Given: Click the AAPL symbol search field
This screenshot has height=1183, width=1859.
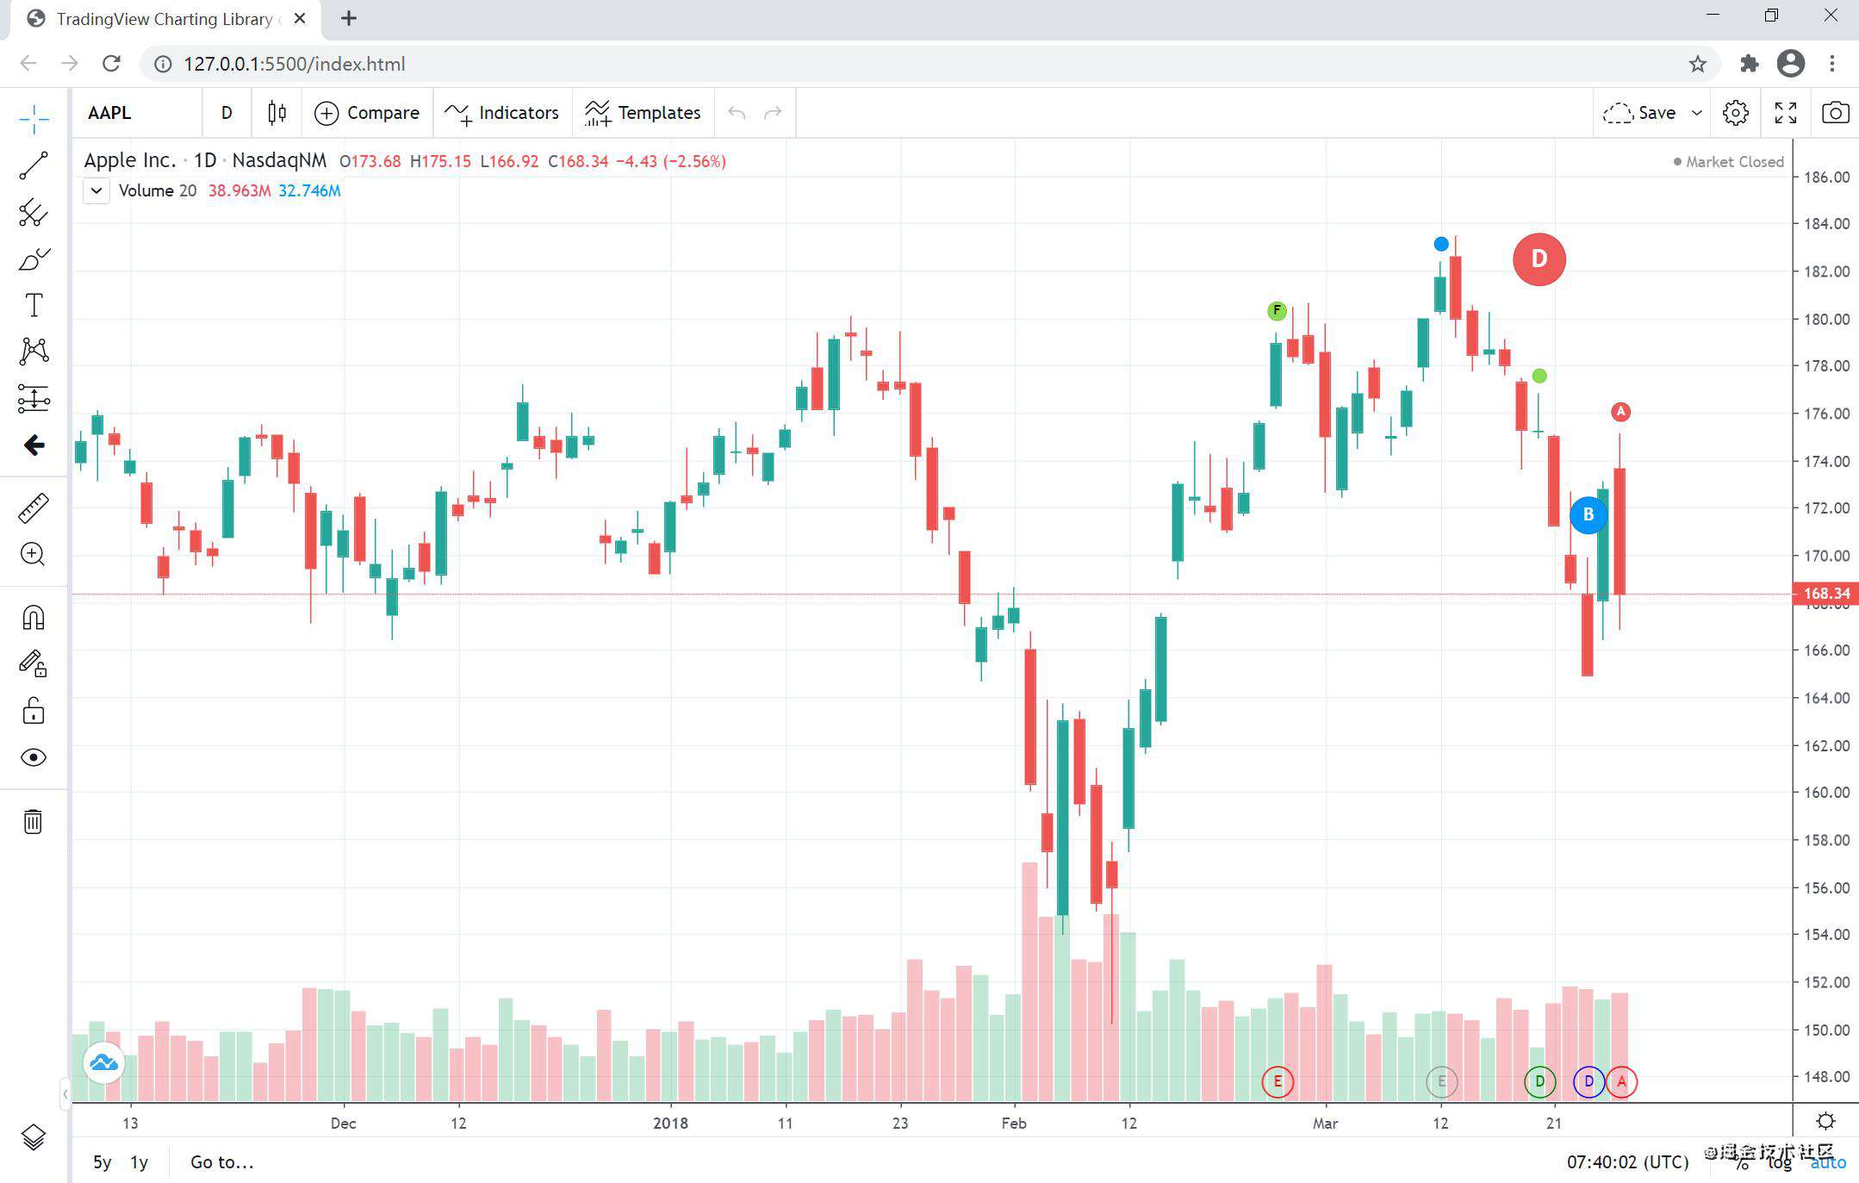Looking at the screenshot, I should pos(138,113).
